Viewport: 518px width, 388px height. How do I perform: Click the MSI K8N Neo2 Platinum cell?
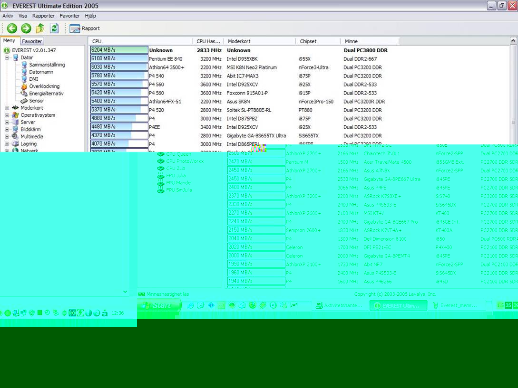252,67
